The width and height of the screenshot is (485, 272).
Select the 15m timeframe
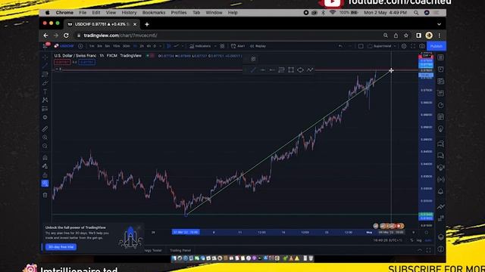(x=116, y=46)
